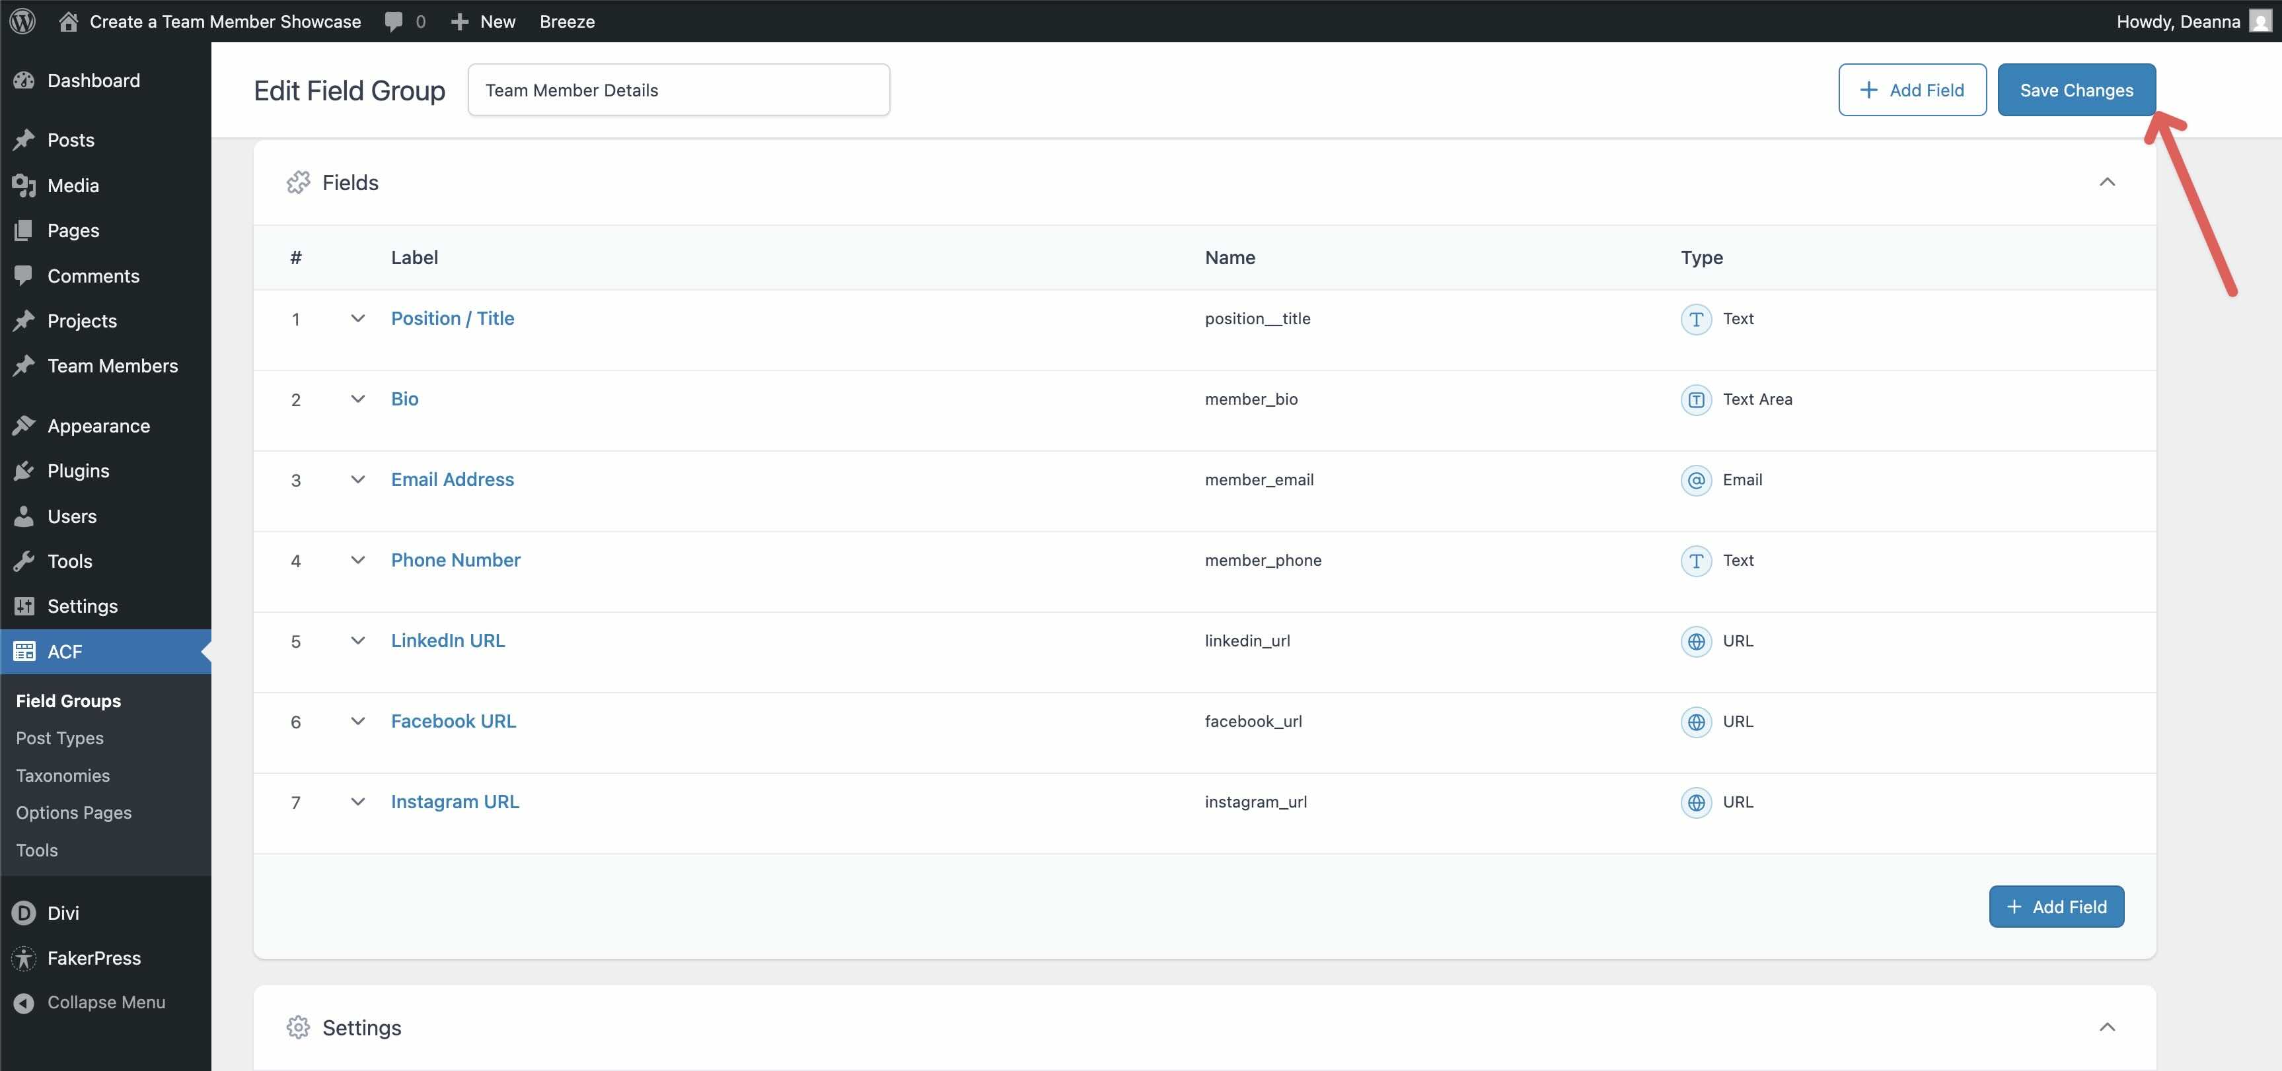2282x1071 pixels.
Task: Open FakerPress via its sidebar icon
Action: pyautogui.click(x=22, y=957)
